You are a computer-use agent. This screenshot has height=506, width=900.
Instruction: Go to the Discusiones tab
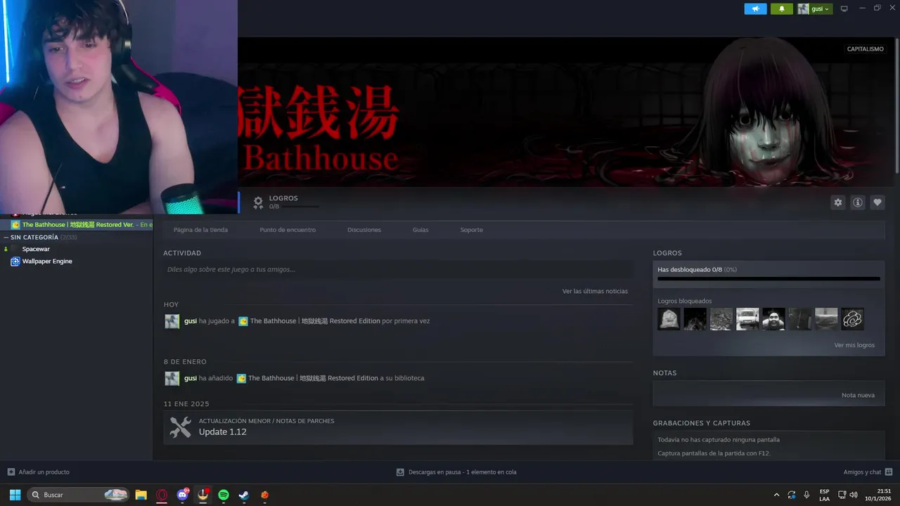point(364,230)
